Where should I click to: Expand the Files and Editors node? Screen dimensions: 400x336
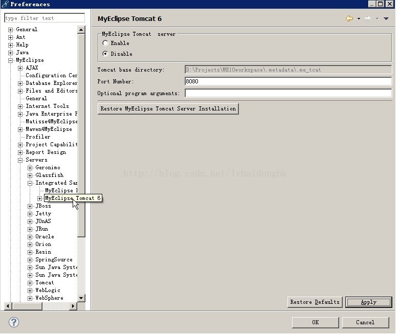point(20,91)
